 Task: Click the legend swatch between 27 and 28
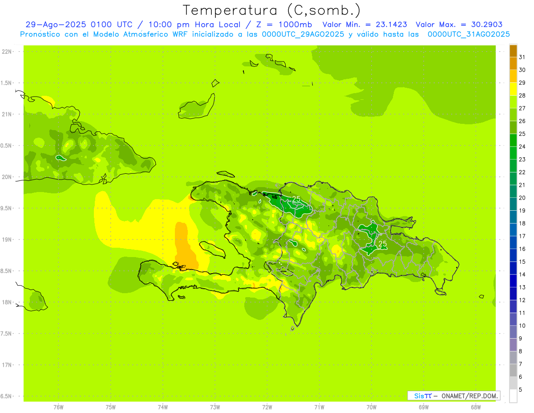pyautogui.click(x=513, y=102)
